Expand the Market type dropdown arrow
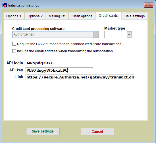This screenshot has height=143, width=156. coord(129,34)
